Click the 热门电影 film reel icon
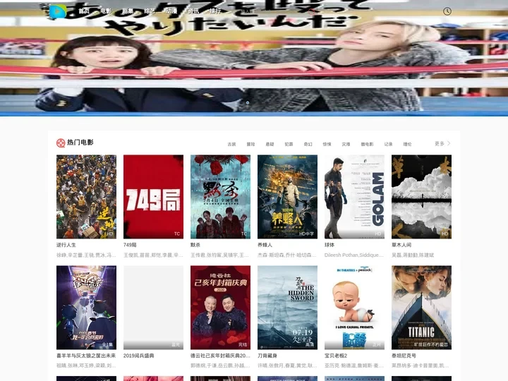Image resolution: width=508 pixels, height=381 pixels. [x=61, y=143]
